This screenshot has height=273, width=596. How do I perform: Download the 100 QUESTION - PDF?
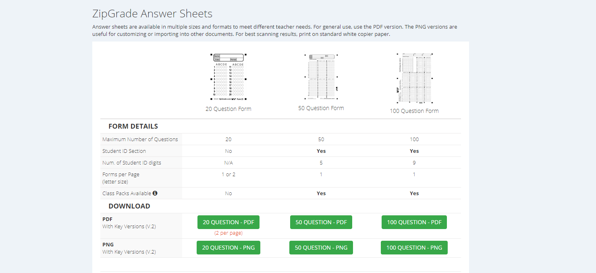[x=414, y=222]
